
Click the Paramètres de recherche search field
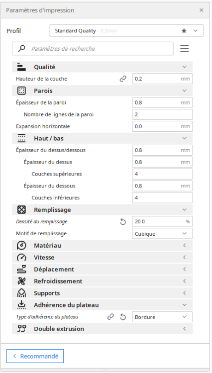pyautogui.click(x=93, y=49)
